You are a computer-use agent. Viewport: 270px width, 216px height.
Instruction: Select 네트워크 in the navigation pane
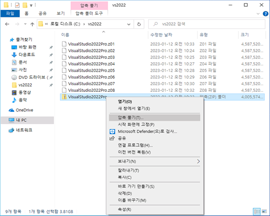pyautogui.click(x=20, y=130)
